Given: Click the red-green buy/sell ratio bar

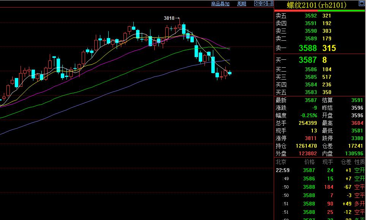Looking at the screenshot, I should coord(320,11).
